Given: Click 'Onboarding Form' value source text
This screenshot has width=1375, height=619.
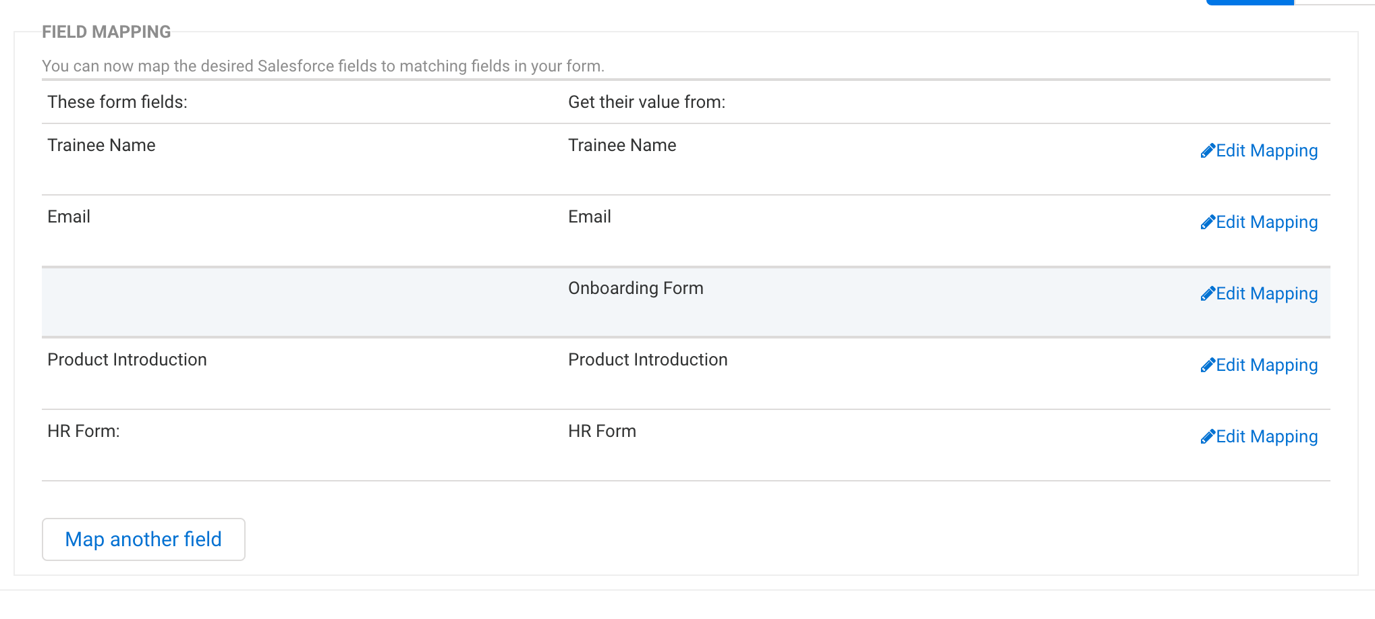Looking at the screenshot, I should point(636,288).
